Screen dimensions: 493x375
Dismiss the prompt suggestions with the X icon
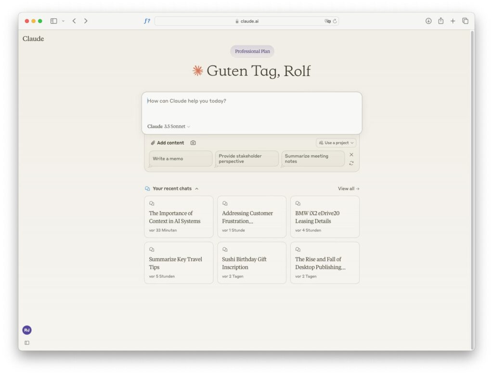(x=351, y=155)
